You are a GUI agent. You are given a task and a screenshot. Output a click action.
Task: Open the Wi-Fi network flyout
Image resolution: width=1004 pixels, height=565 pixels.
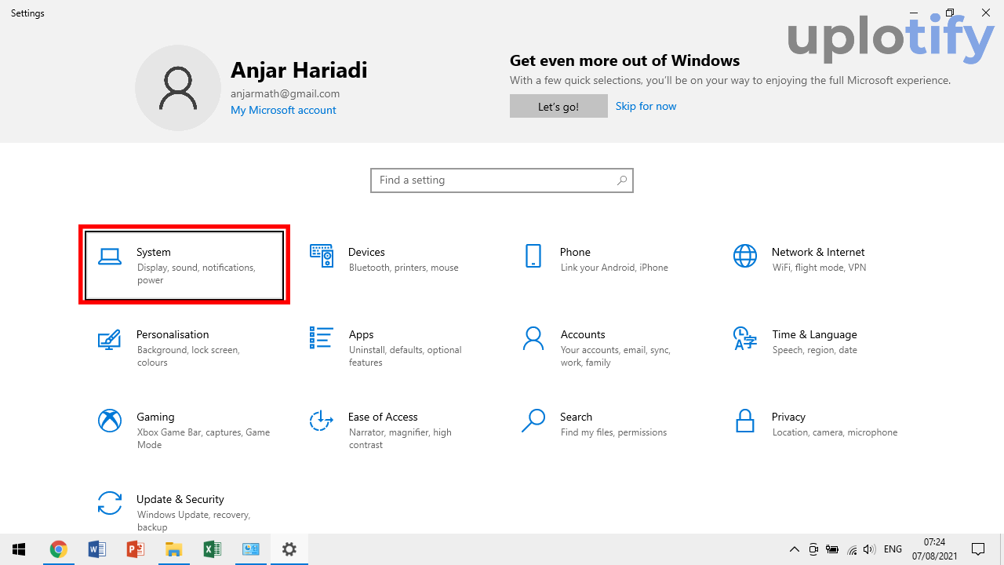852,549
